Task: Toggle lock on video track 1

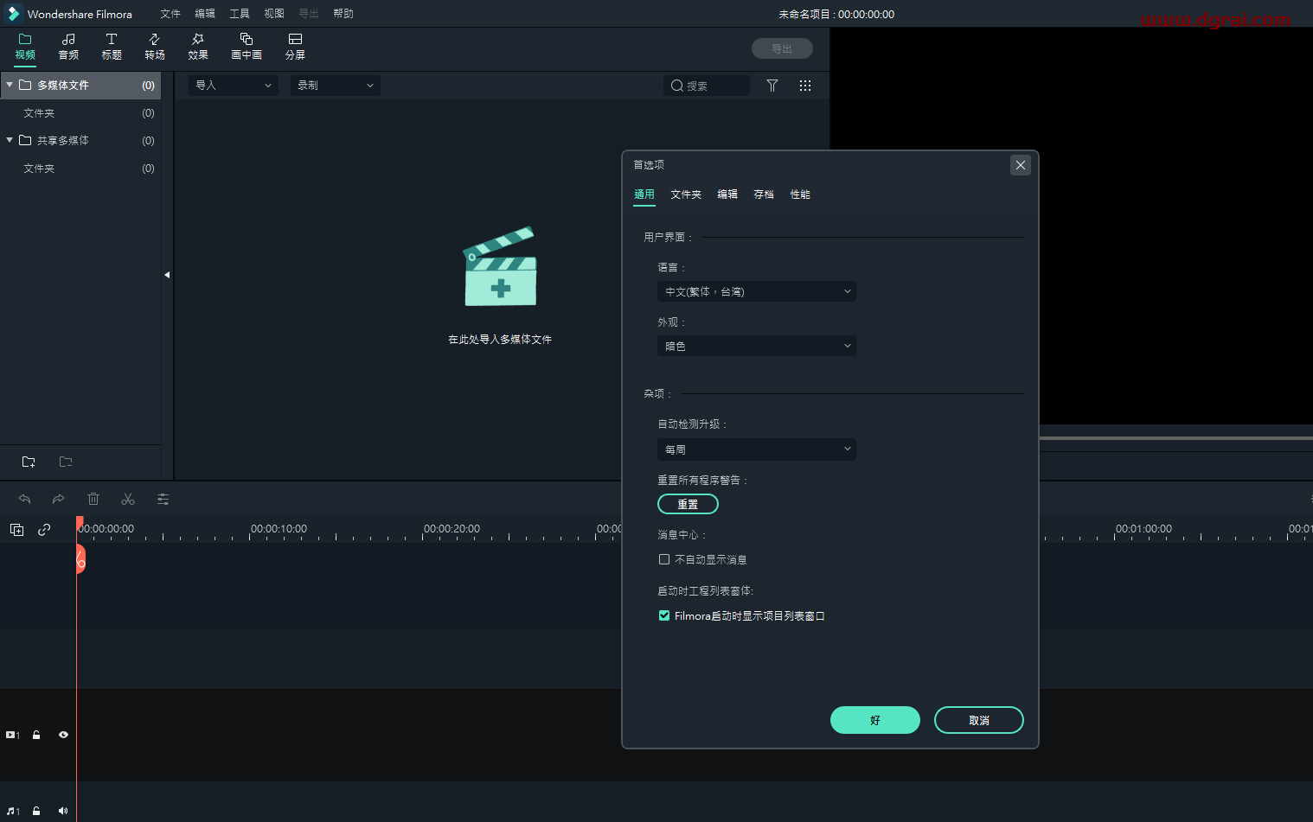Action: pyautogui.click(x=36, y=735)
